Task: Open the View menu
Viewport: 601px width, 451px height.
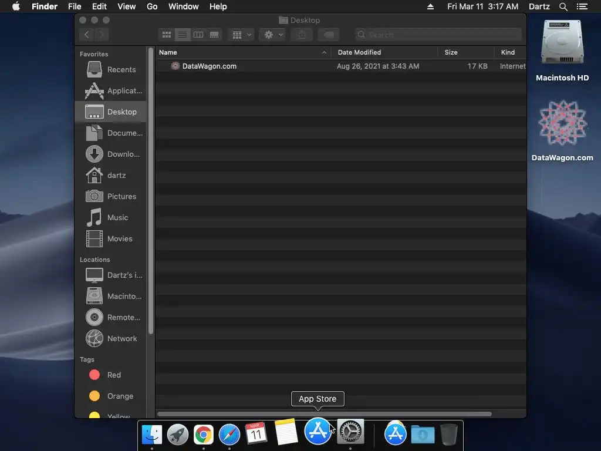Action: click(127, 6)
